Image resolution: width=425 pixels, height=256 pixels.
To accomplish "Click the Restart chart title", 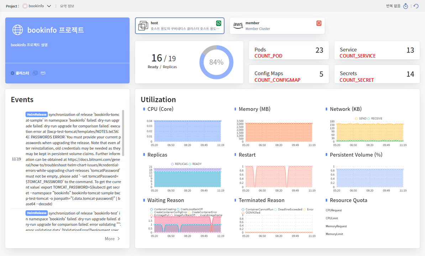I will click(x=247, y=155).
